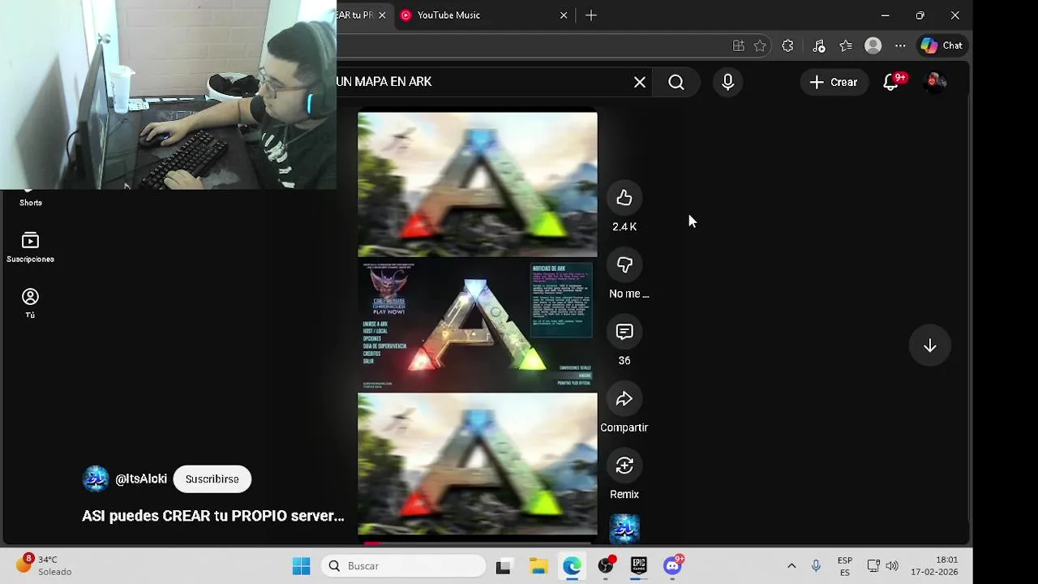The image size is (1038, 584).
Task: Open the Remix option for this Short
Action: (624, 466)
